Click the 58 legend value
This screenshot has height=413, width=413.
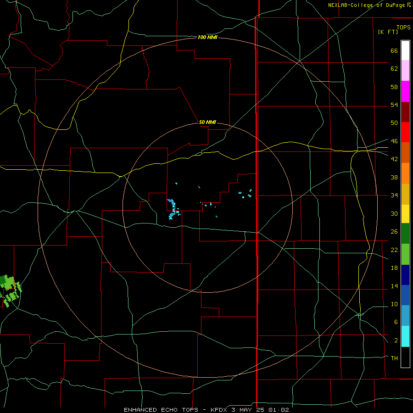coord(394,87)
